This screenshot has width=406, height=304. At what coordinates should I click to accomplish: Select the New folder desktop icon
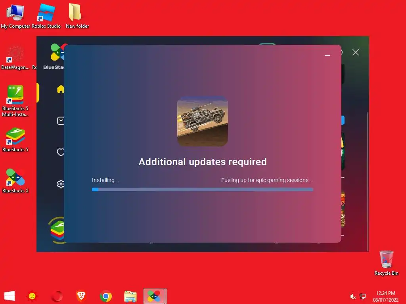pyautogui.click(x=77, y=15)
